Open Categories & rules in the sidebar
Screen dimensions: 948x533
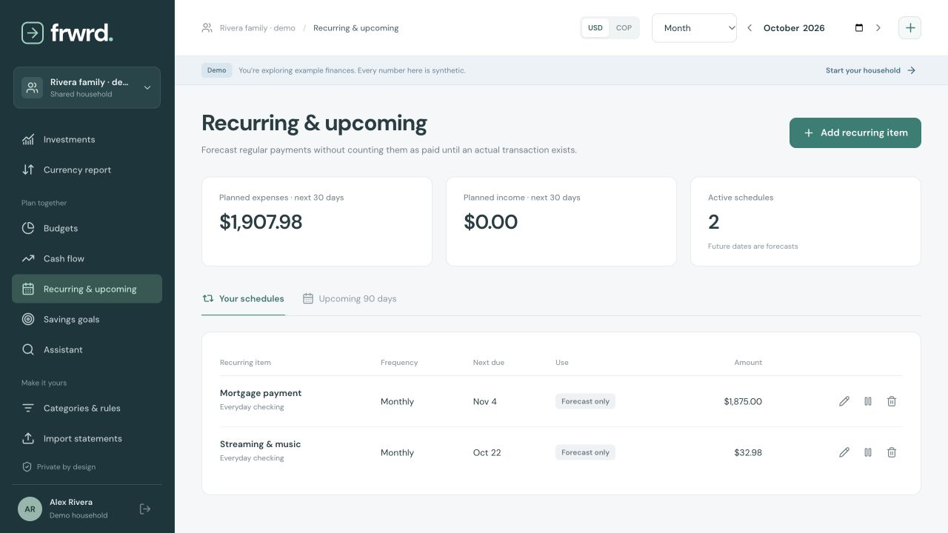pyautogui.click(x=87, y=408)
